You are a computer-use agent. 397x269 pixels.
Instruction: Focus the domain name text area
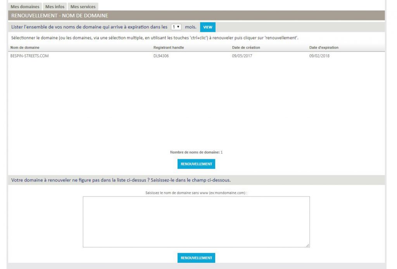tap(196, 222)
